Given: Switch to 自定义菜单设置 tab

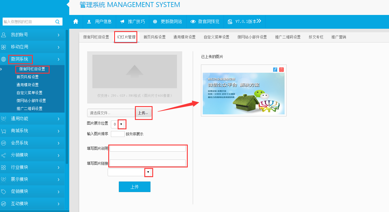Looking at the screenshot, I should (217, 37).
